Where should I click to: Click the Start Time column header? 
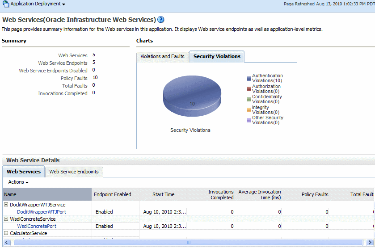(163, 194)
